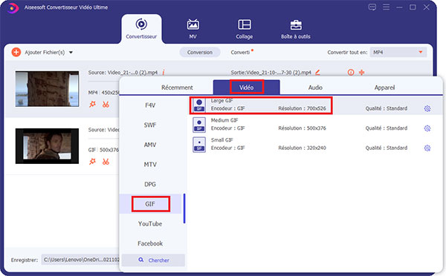Minimize the Aiseesoft window
Image resolution: width=446 pixels, height=276 pixels.
coord(399,7)
